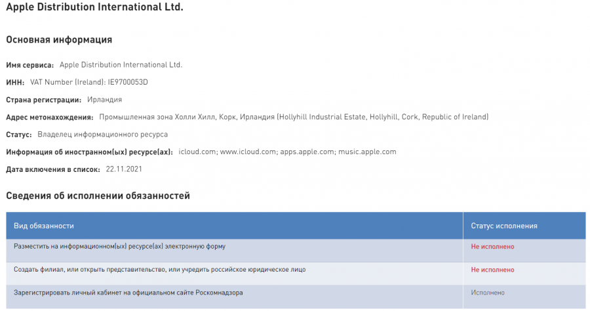Viewport: 590px width, 311px height.
Task: Click 'Не исполнено' status for electronic form row
Action: pos(492,247)
